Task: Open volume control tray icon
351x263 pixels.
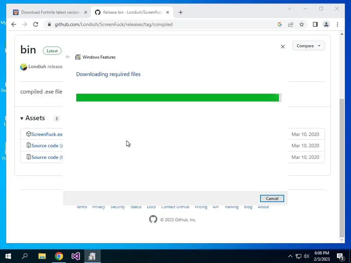Action: pos(306,256)
